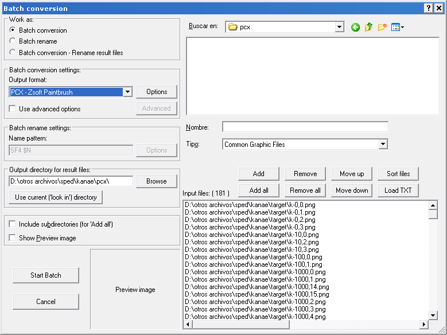447x335 pixels.
Task: Click the Help question mark icon
Action: pyautogui.click(x=428, y=8)
